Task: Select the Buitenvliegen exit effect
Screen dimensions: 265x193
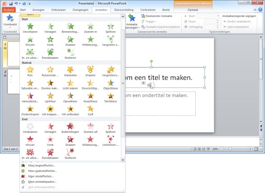Action: 70,128
